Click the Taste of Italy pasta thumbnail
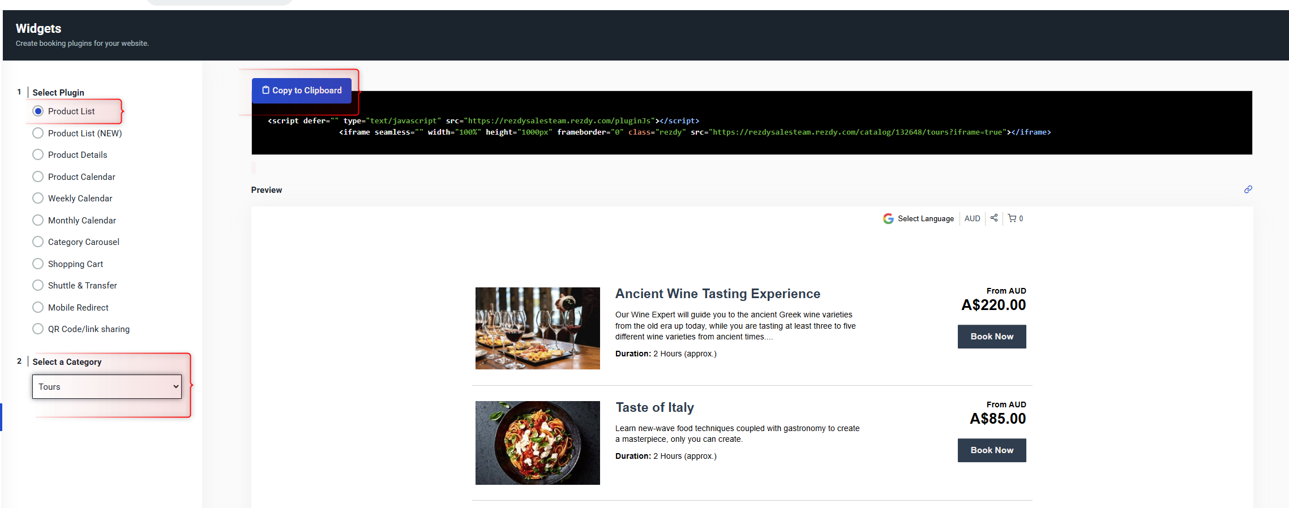This screenshot has height=508, width=1289. [x=537, y=443]
